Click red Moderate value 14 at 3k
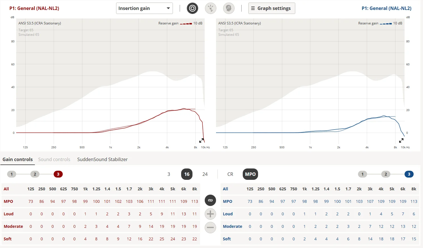 click(151, 226)
